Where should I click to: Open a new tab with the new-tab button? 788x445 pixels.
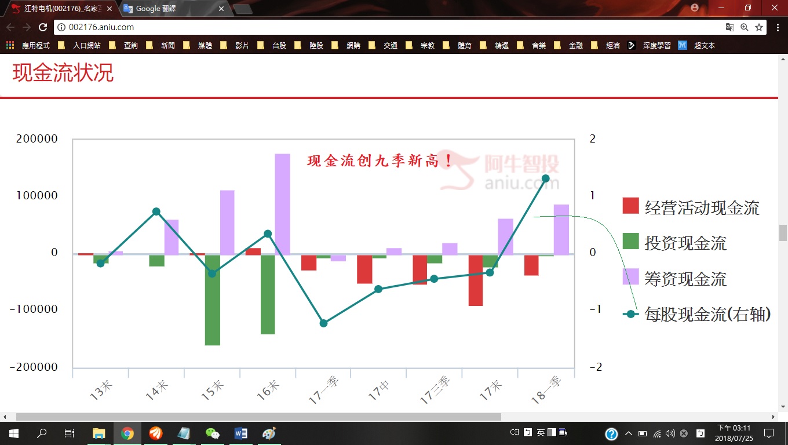pyautogui.click(x=242, y=9)
